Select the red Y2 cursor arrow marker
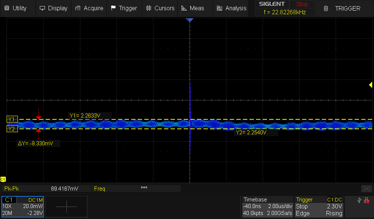Screen dimensions: 374x219 point(39,130)
